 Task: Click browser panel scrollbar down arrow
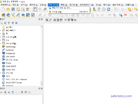point(42,85)
